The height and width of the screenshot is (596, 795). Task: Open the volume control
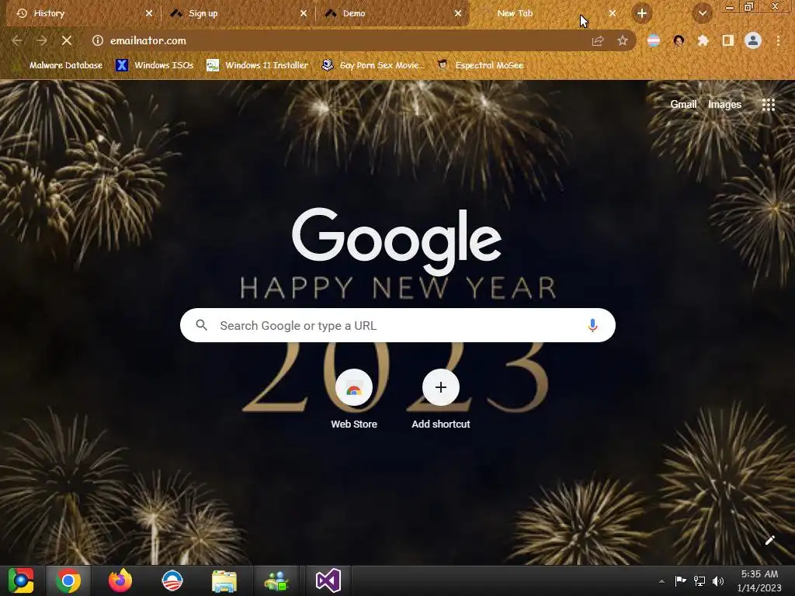click(x=718, y=580)
